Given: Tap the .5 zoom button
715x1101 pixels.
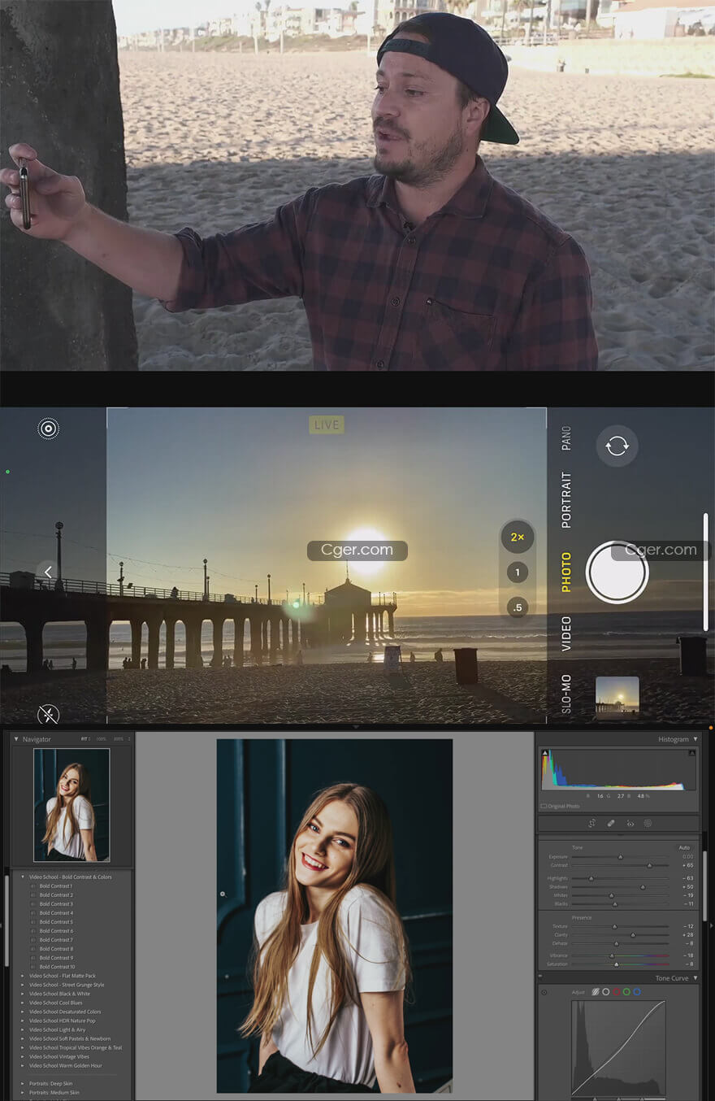Looking at the screenshot, I should [x=518, y=607].
